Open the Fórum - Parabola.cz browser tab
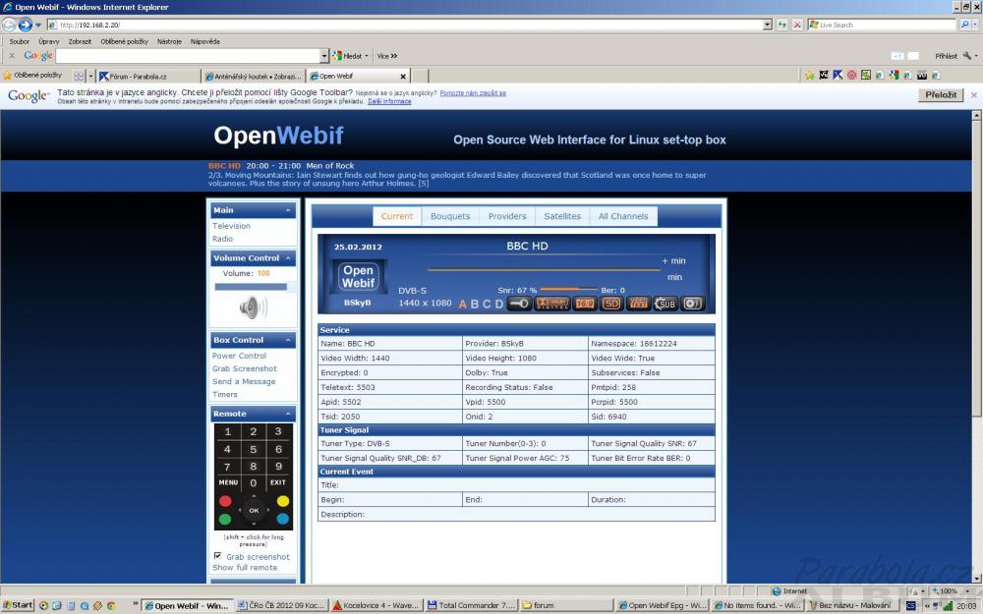 (148, 76)
